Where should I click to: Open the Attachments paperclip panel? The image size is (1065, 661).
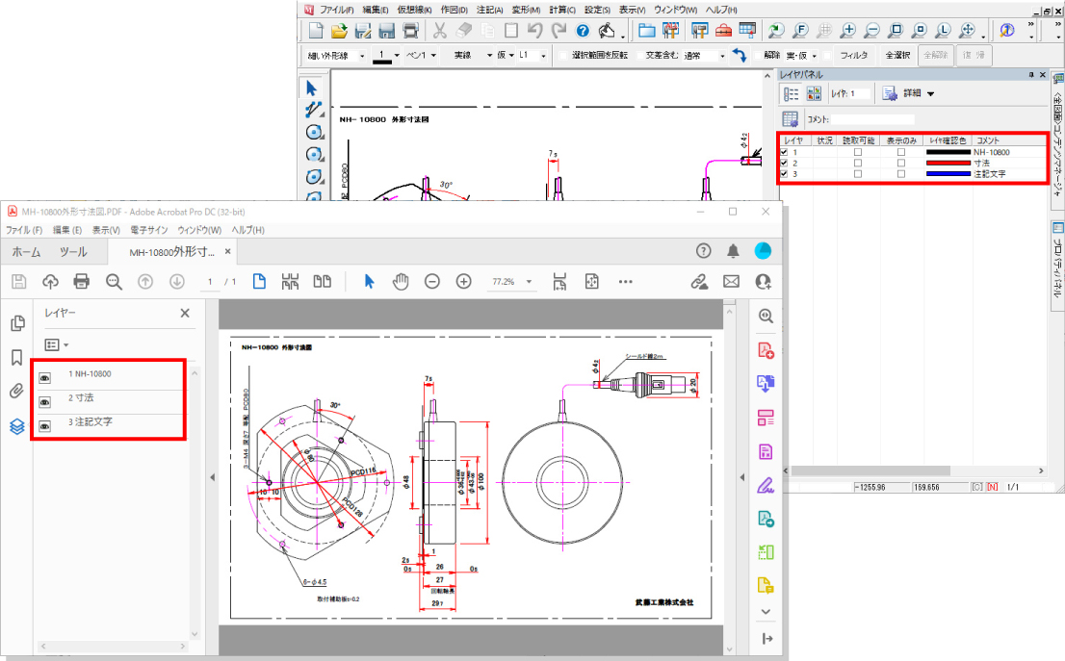[x=16, y=392]
